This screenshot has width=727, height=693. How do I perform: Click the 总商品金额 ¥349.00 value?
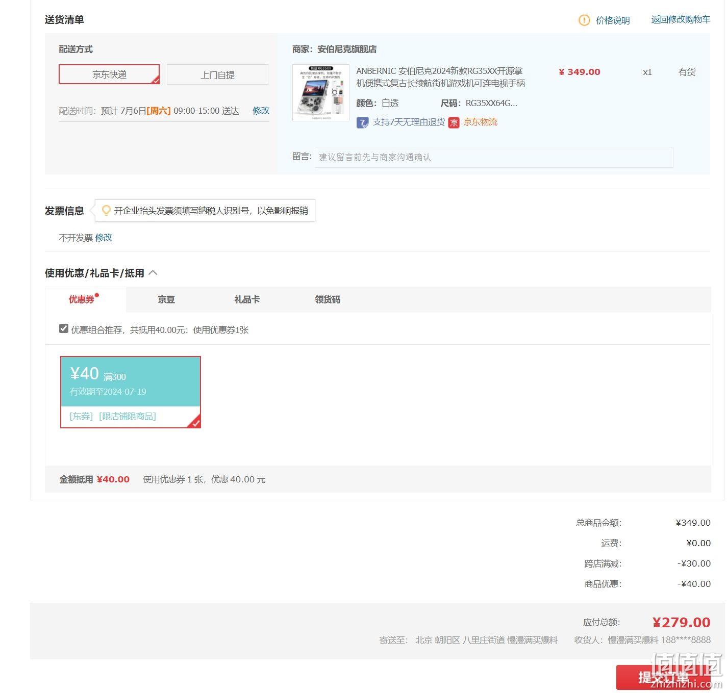coord(693,523)
